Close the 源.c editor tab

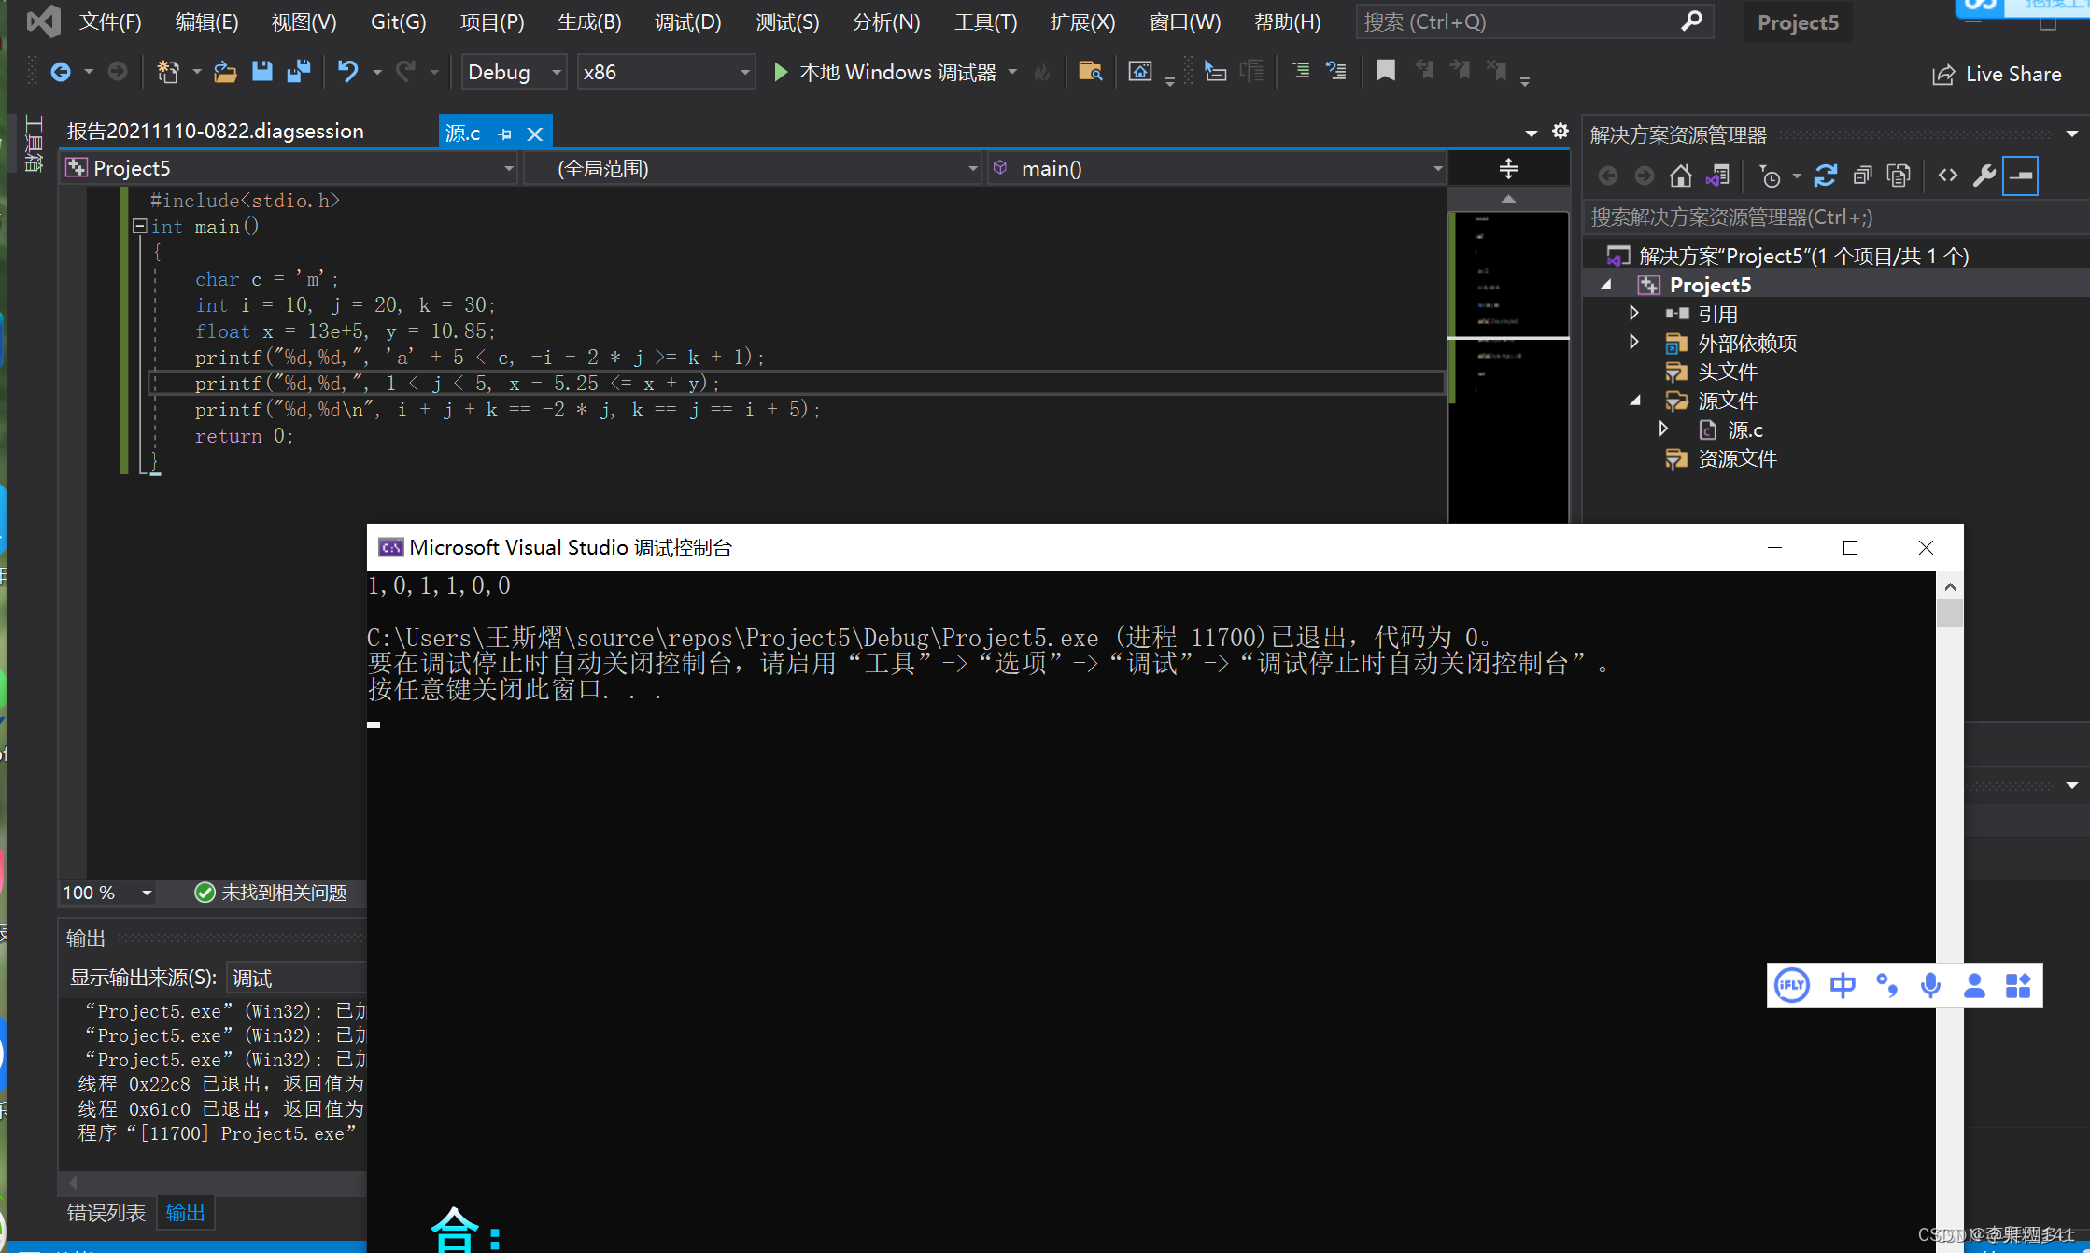[x=535, y=134]
